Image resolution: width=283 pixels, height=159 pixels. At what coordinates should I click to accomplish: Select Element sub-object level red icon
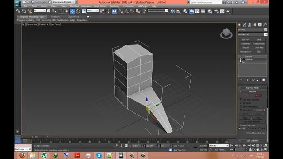[x=260, y=95]
